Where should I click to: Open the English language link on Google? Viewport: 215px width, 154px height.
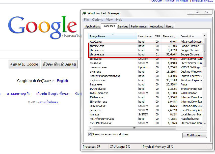[x=62, y=81]
